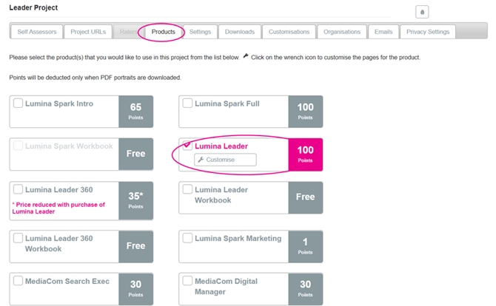Viewport: 496px width, 306px height.
Task: Click the pink 100 Points Lumina Leader box
Action: pos(305,154)
